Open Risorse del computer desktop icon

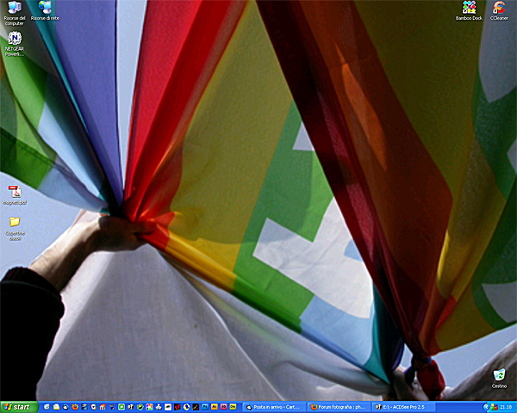14,9
